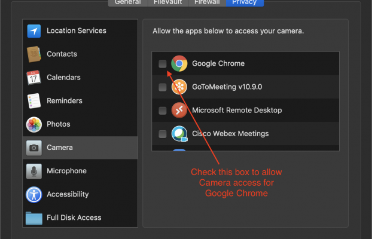The image size is (372, 239).
Task: Select the Privacy tab
Action: (245, 2)
